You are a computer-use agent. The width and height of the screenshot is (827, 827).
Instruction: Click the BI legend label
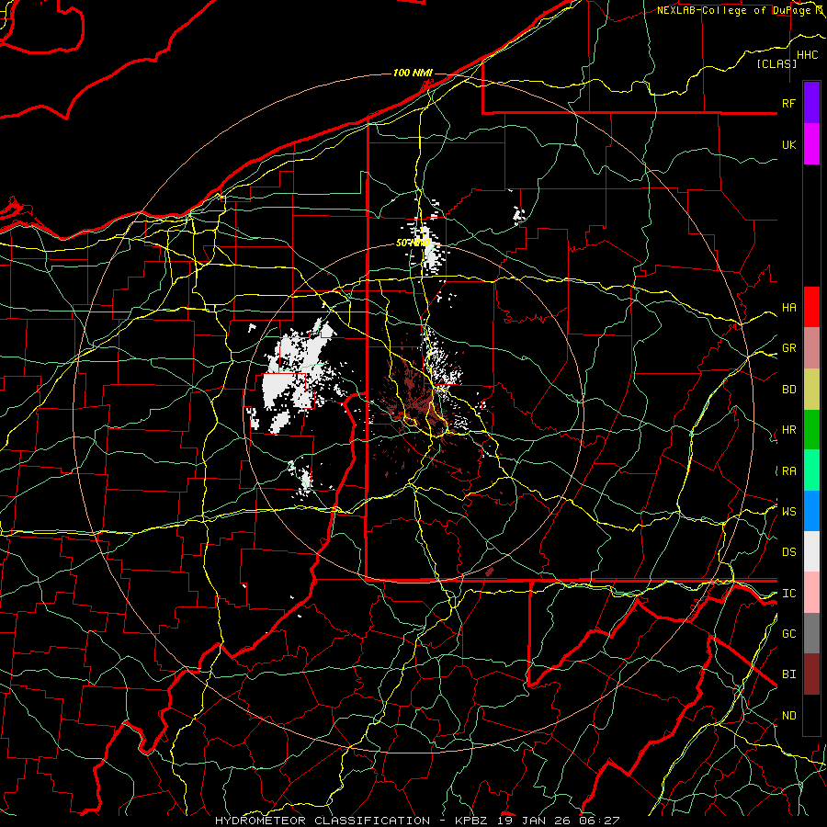pos(788,674)
